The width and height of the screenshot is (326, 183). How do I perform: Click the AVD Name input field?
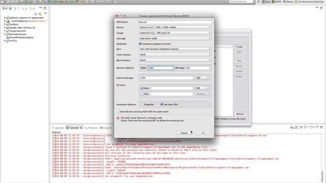point(175,22)
